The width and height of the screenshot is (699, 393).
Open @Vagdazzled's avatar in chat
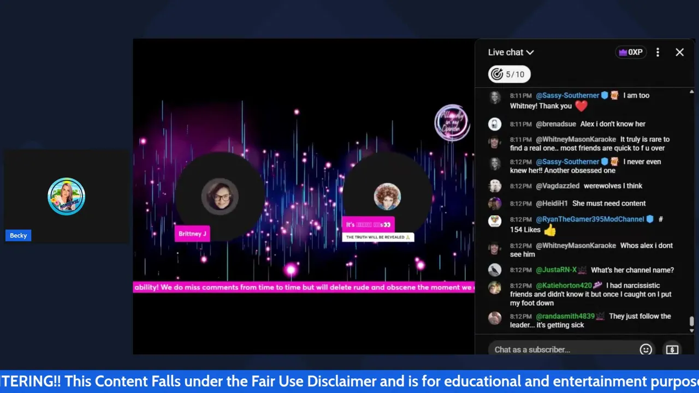[495, 186]
